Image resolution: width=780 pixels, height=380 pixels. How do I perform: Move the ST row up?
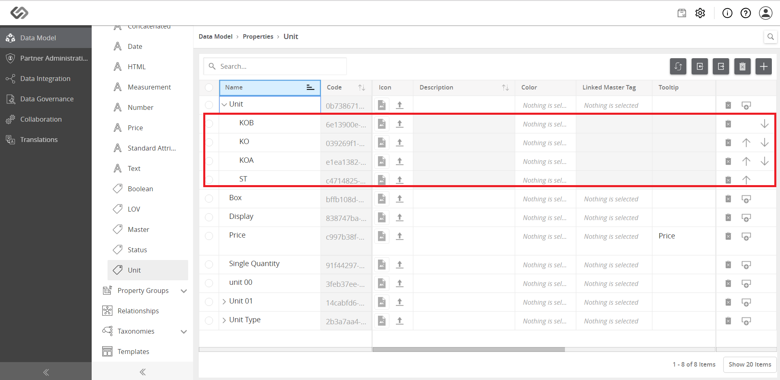coord(746,180)
